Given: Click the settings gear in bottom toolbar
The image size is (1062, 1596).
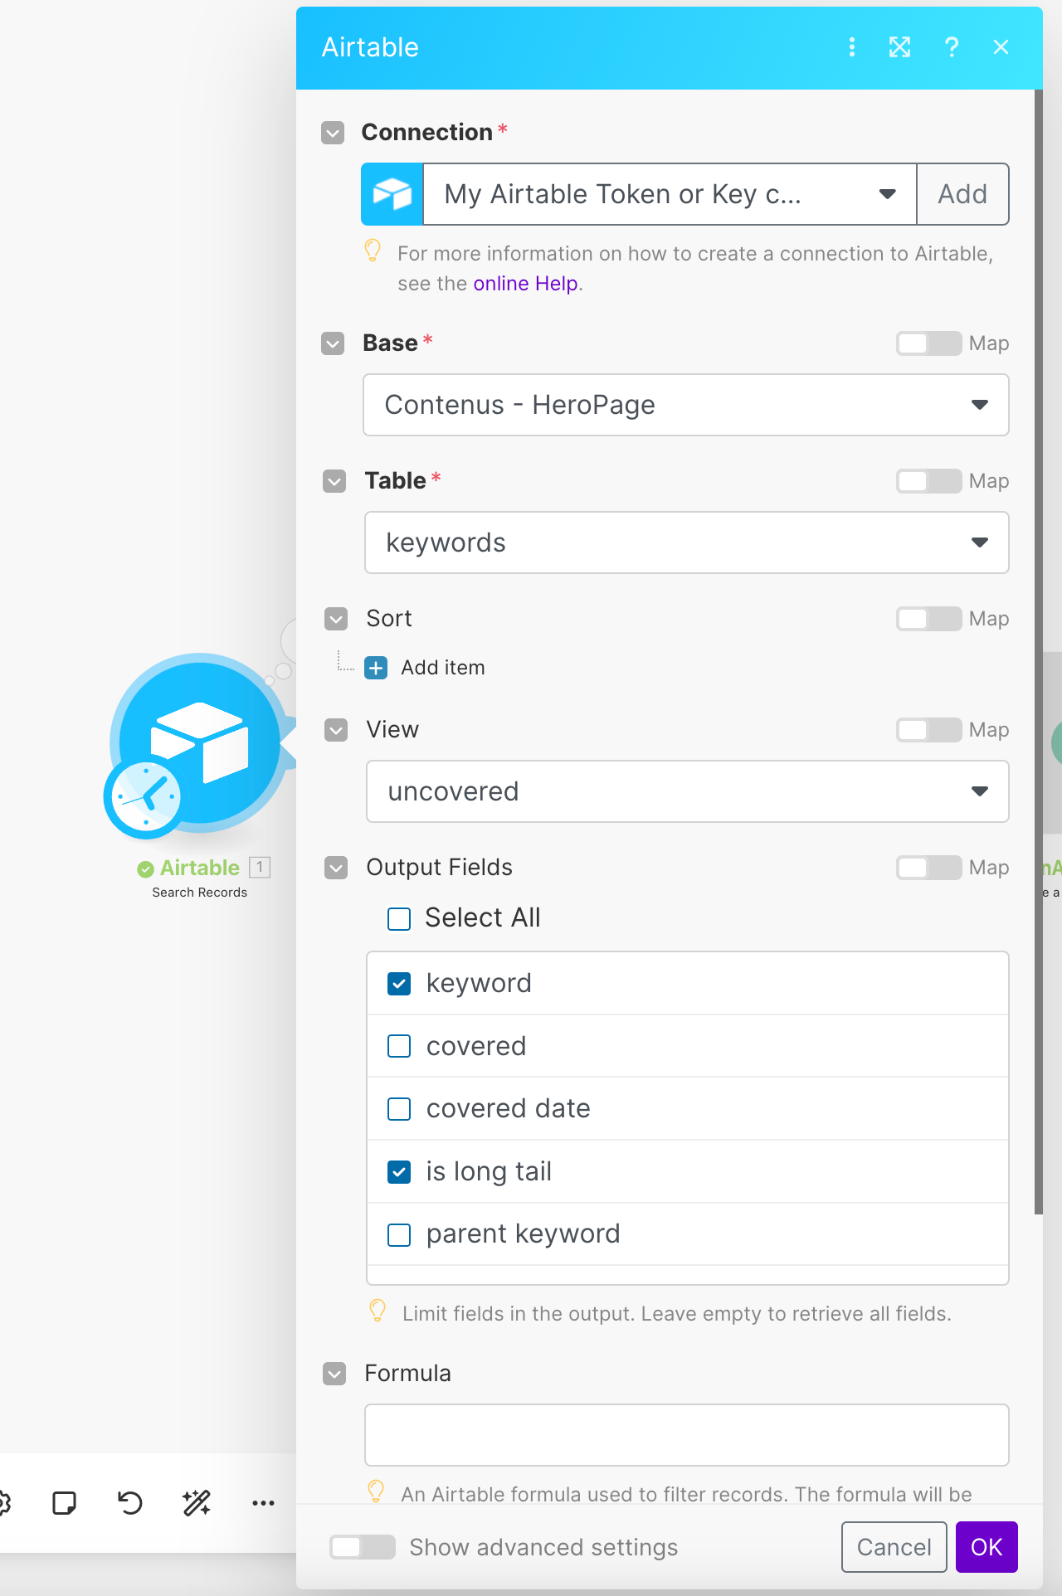Looking at the screenshot, I should pyautogui.click(x=3, y=1503).
